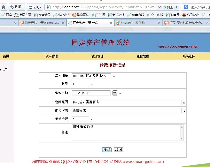Open the 购物网站 bookmark

pos(81,15)
